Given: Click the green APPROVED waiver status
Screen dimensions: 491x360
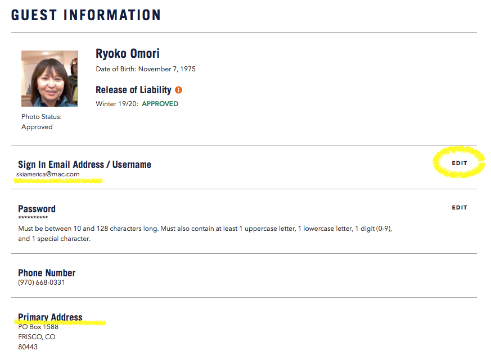Looking at the screenshot, I should 160,104.
